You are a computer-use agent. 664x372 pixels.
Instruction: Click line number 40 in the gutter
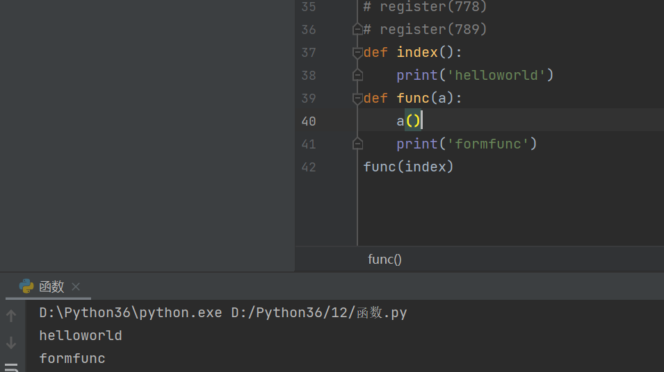[x=308, y=121]
